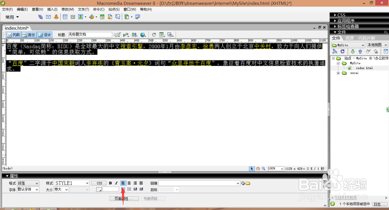The height and width of the screenshot is (210, 389).
Task: Switch to the 代码片断 tab
Action: [x=366, y=38]
